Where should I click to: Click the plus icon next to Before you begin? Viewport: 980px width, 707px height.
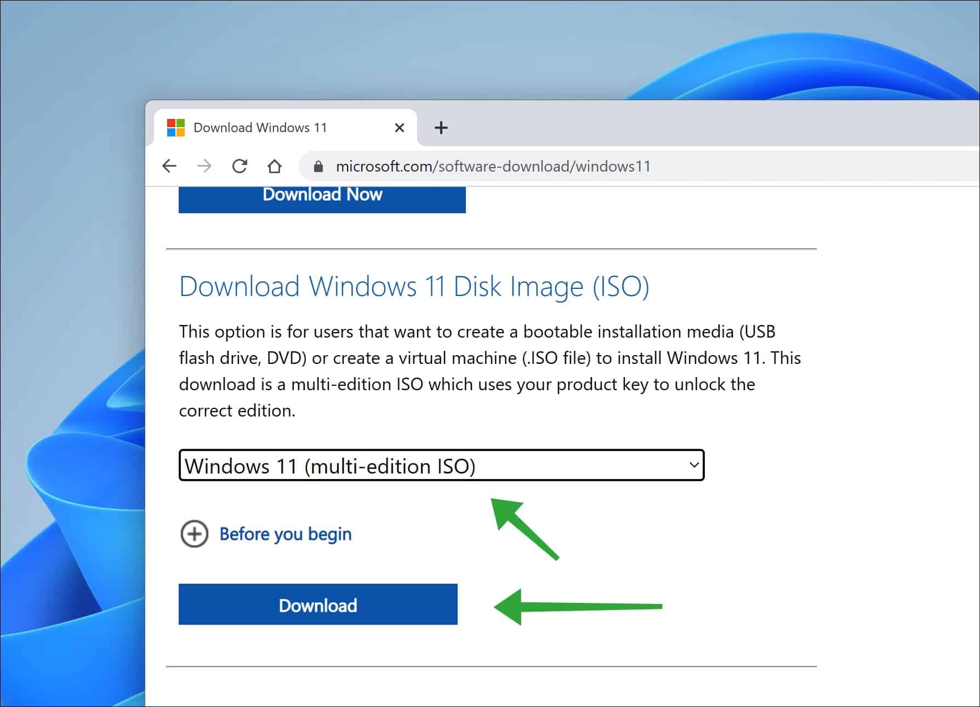coord(195,534)
